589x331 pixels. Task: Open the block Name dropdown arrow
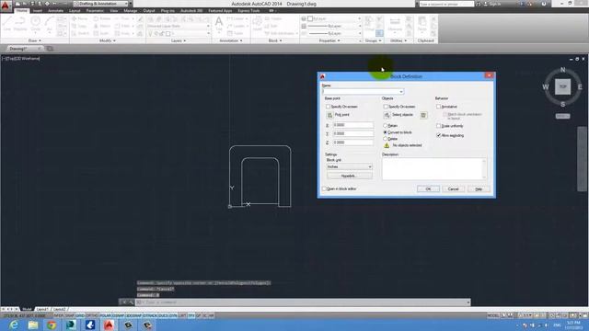pos(401,92)
